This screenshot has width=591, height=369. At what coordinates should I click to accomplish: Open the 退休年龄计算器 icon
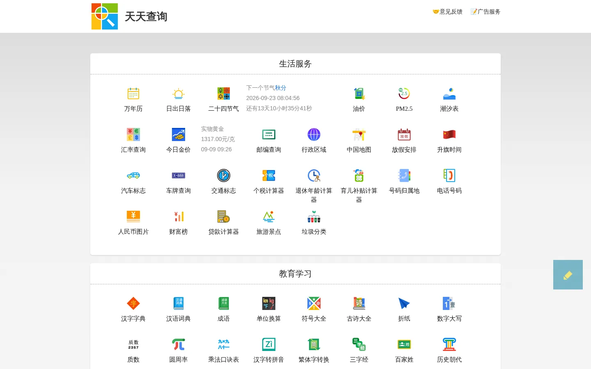[314, 175]
